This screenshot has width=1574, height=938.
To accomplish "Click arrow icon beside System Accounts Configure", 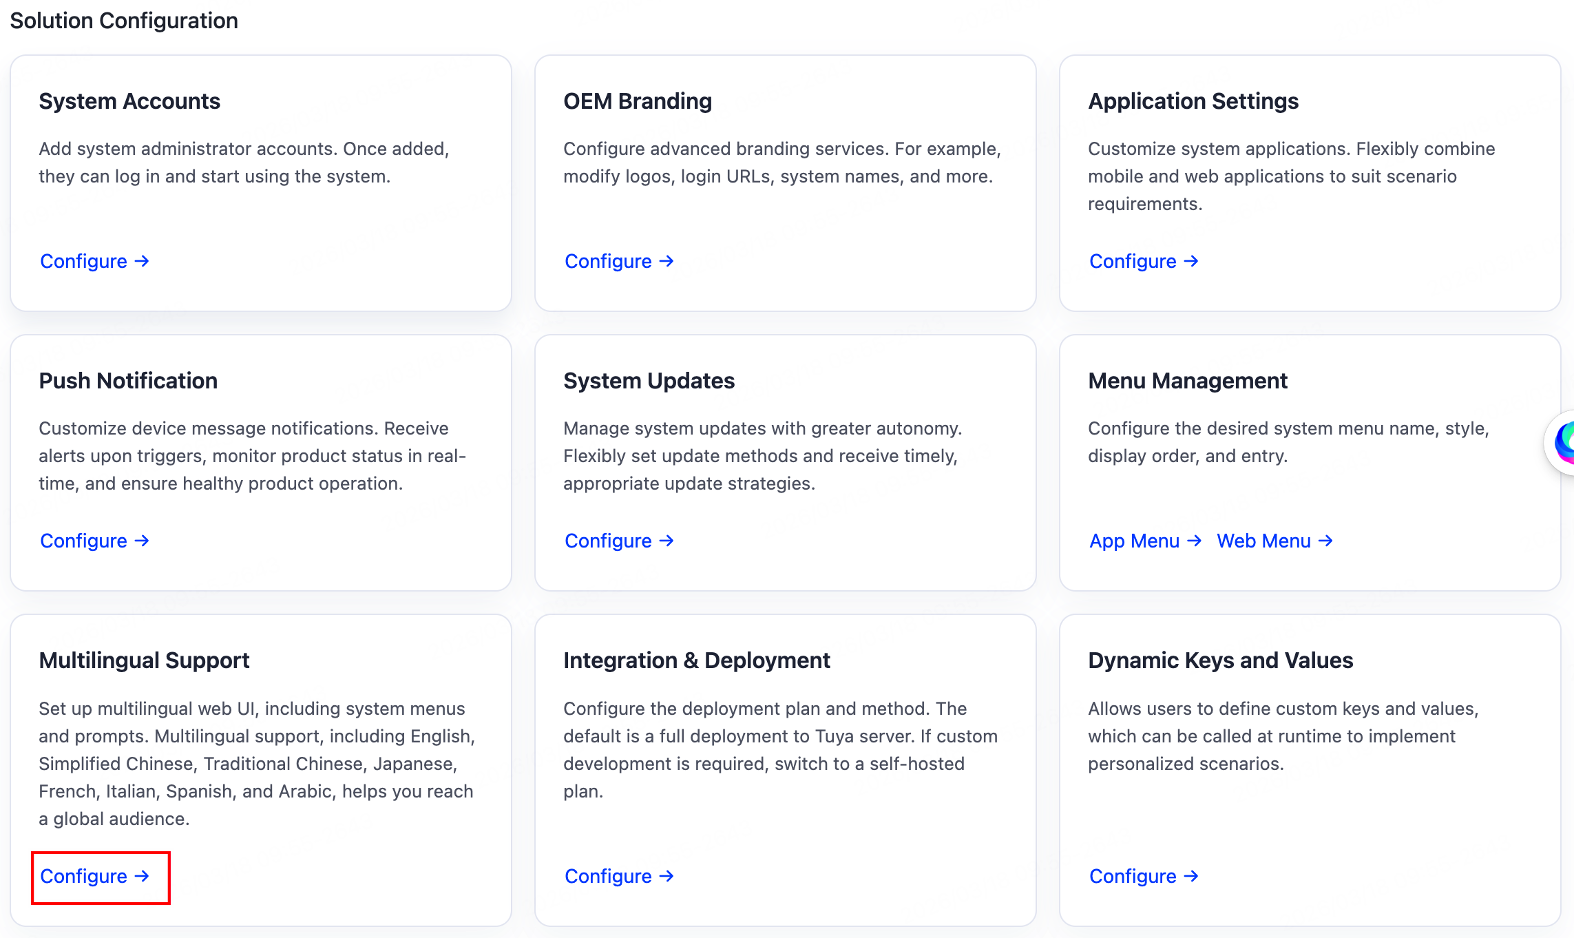I will tap(142, 261).
